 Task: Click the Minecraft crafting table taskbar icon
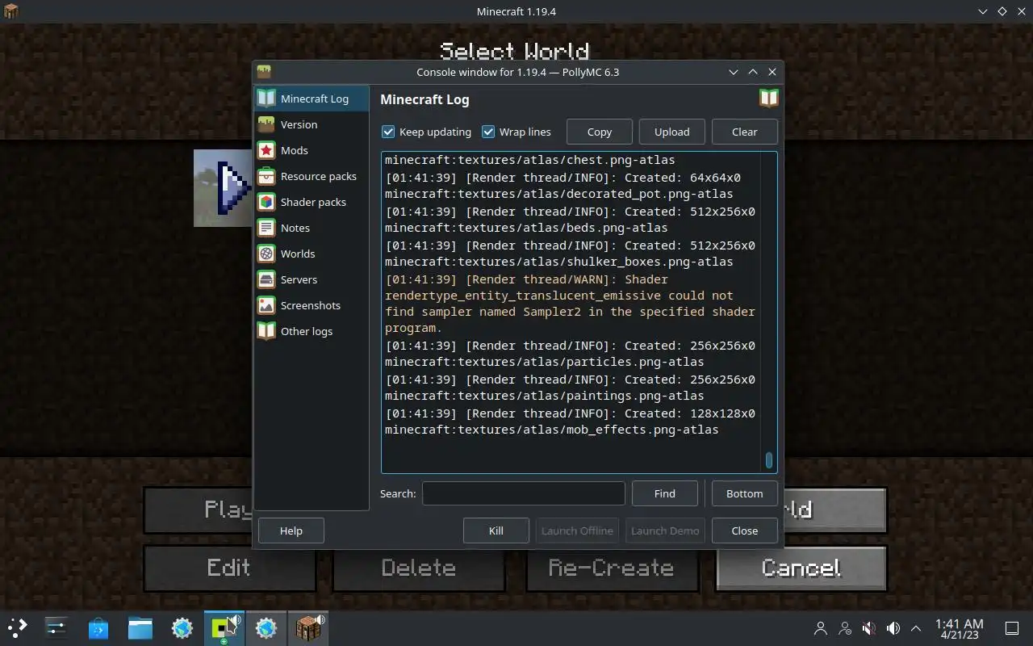pyautogui.click(x=307, y=627)
